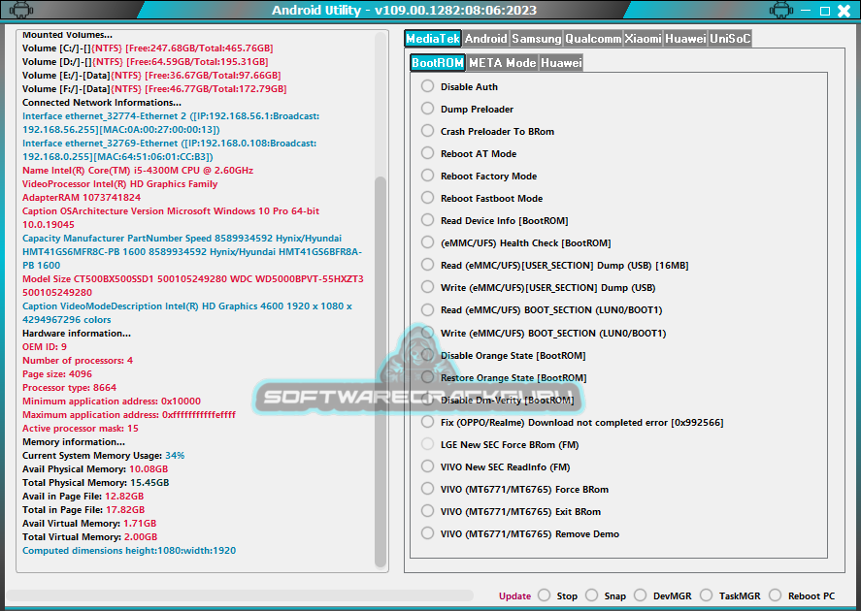Viewport: 861px width, 611px height.
Task: Launch TaskMGR via its radio button
Action: pos(706,595)
